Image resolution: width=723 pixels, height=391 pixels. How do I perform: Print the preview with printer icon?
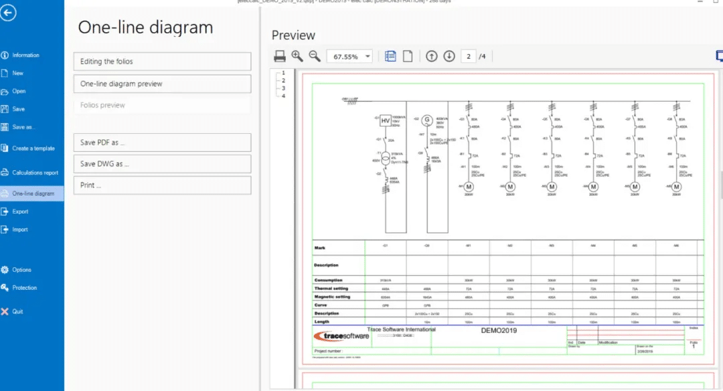coord(279,57)
